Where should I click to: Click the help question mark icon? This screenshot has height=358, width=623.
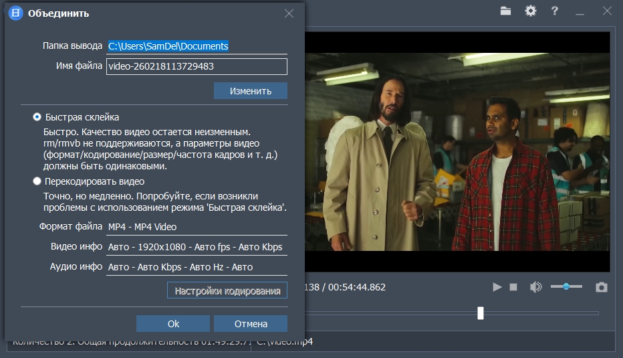pos(554,11)
